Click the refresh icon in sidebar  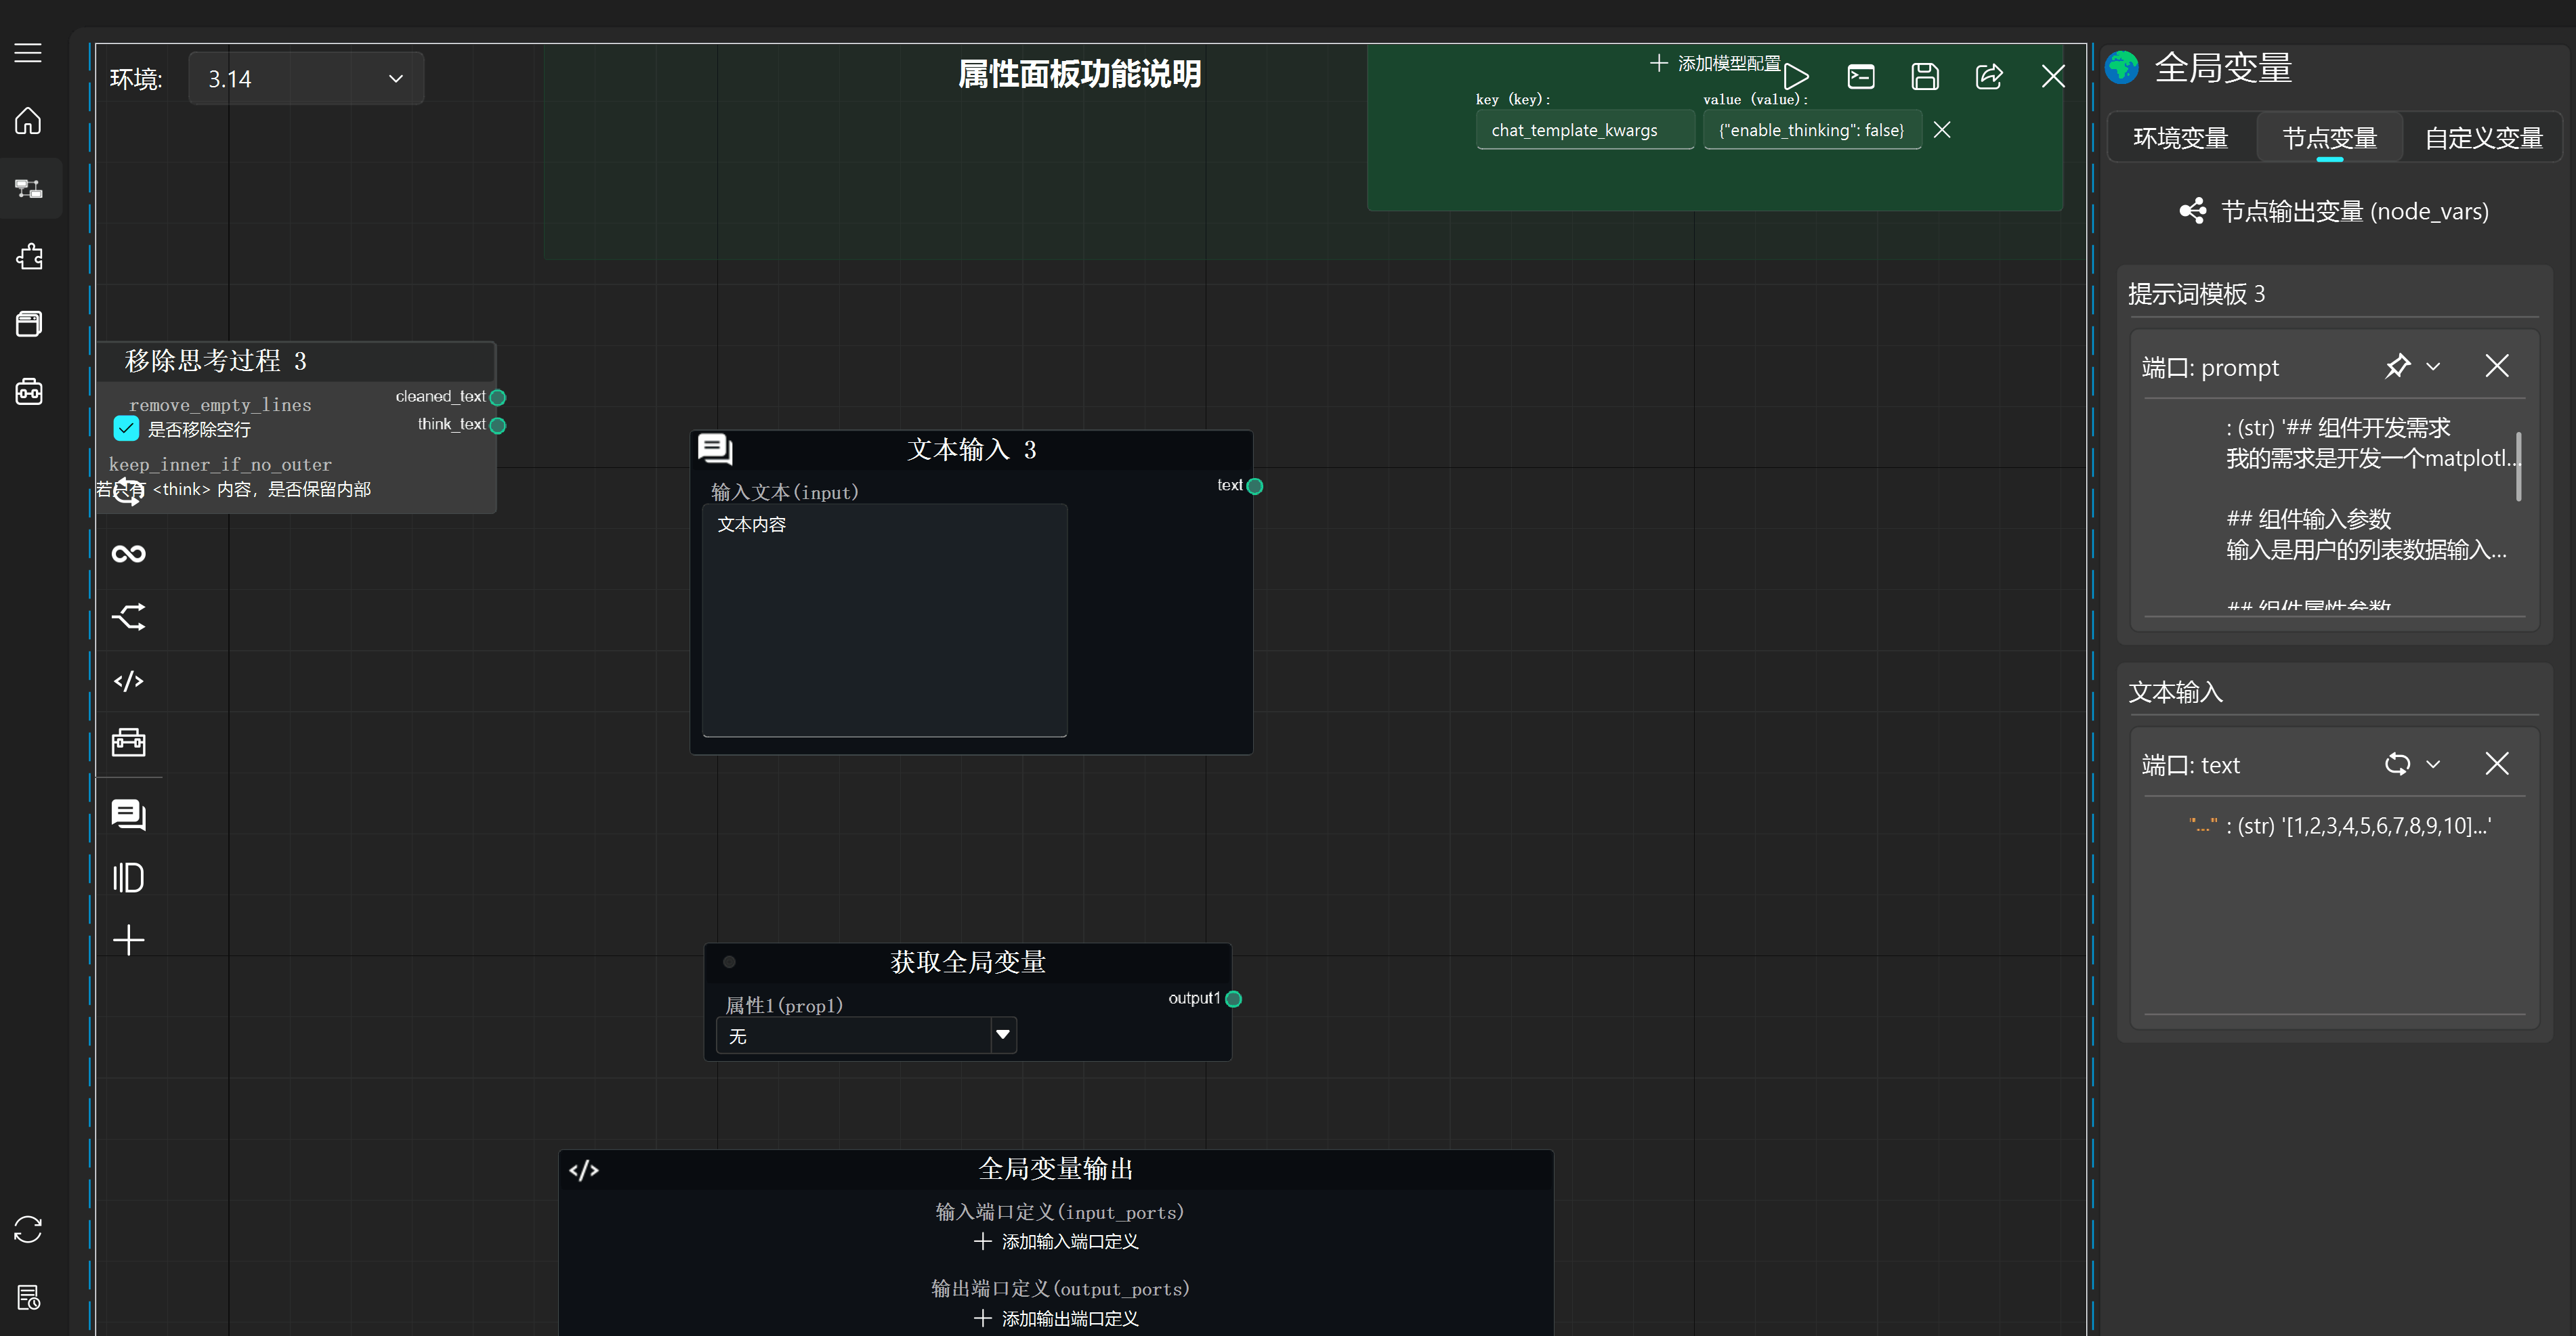[x=28, y=1229]
